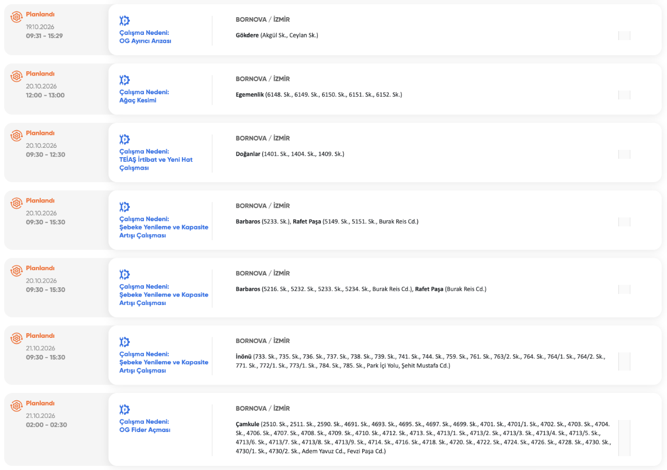Click the date 19.10.2026
This screenshot has width=667, height=470.
40,27
